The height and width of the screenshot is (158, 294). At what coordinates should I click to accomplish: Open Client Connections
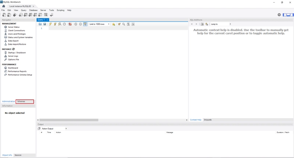[17, 30]
